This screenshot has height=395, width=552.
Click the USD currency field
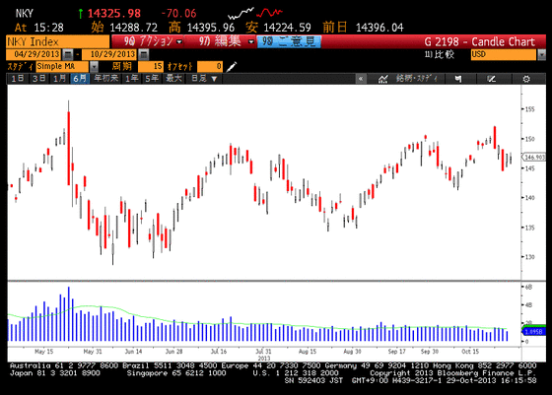click(504, 55)
